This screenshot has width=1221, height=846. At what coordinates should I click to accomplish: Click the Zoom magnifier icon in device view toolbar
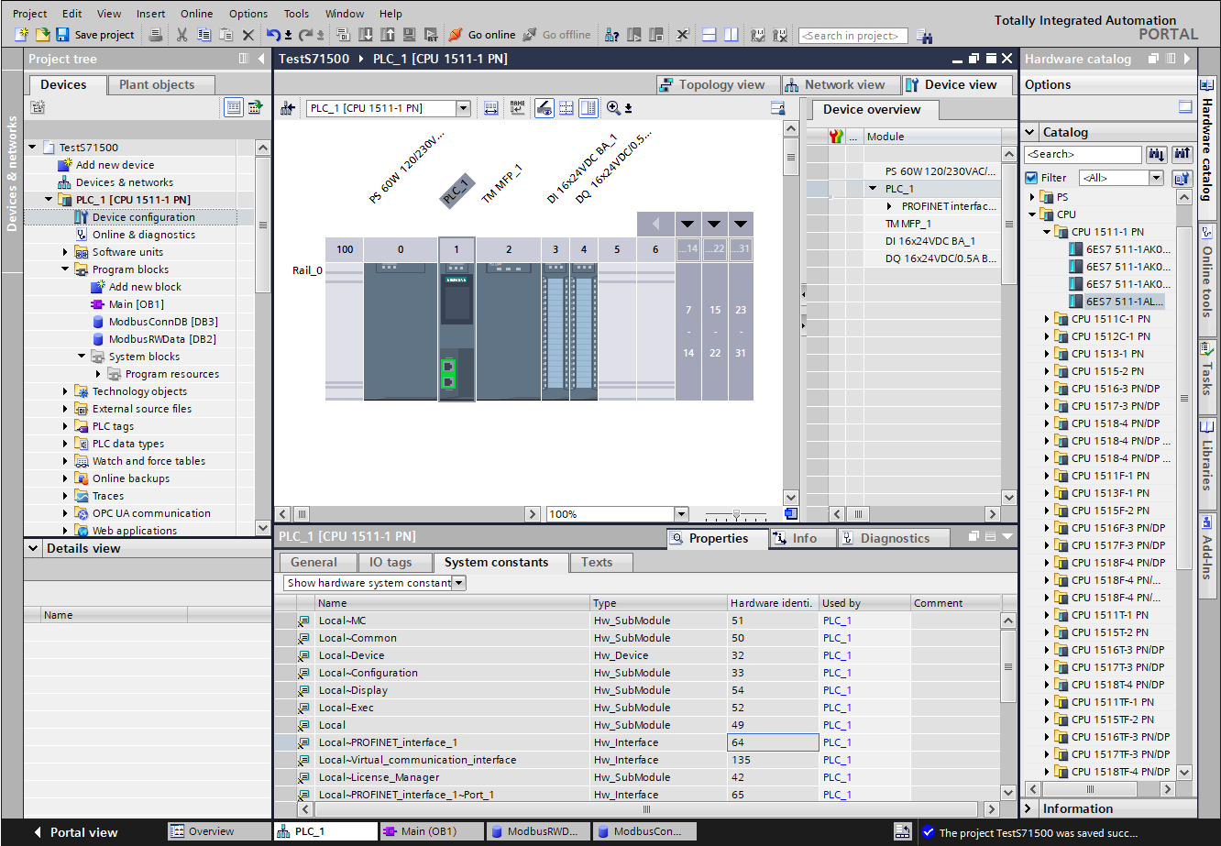pos(613,108)
